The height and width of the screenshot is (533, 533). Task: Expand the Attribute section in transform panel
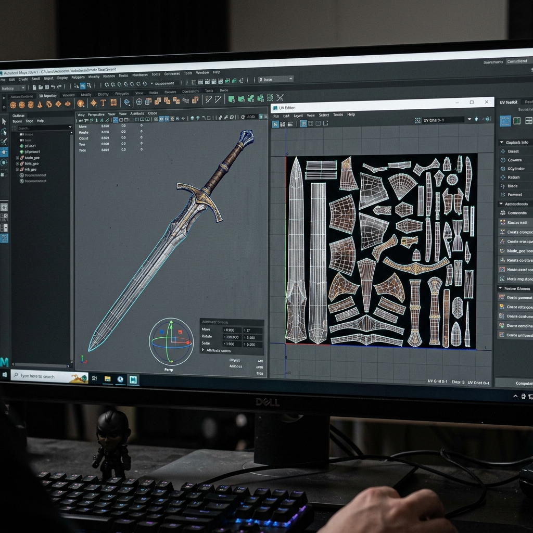(204, 350)
